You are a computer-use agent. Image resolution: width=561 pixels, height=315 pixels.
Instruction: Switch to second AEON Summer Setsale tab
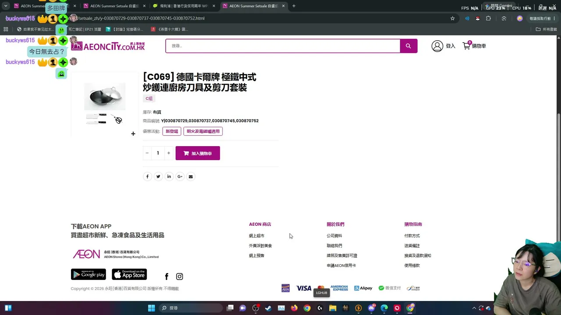[x=114, y=6]
